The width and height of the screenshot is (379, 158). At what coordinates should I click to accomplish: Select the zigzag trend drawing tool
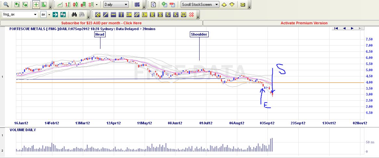coord(98,15)
